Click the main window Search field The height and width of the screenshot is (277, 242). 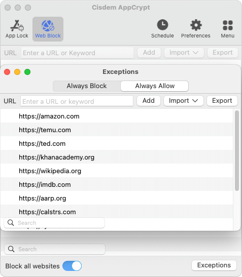pyautogui.click(x=55, y=249)
